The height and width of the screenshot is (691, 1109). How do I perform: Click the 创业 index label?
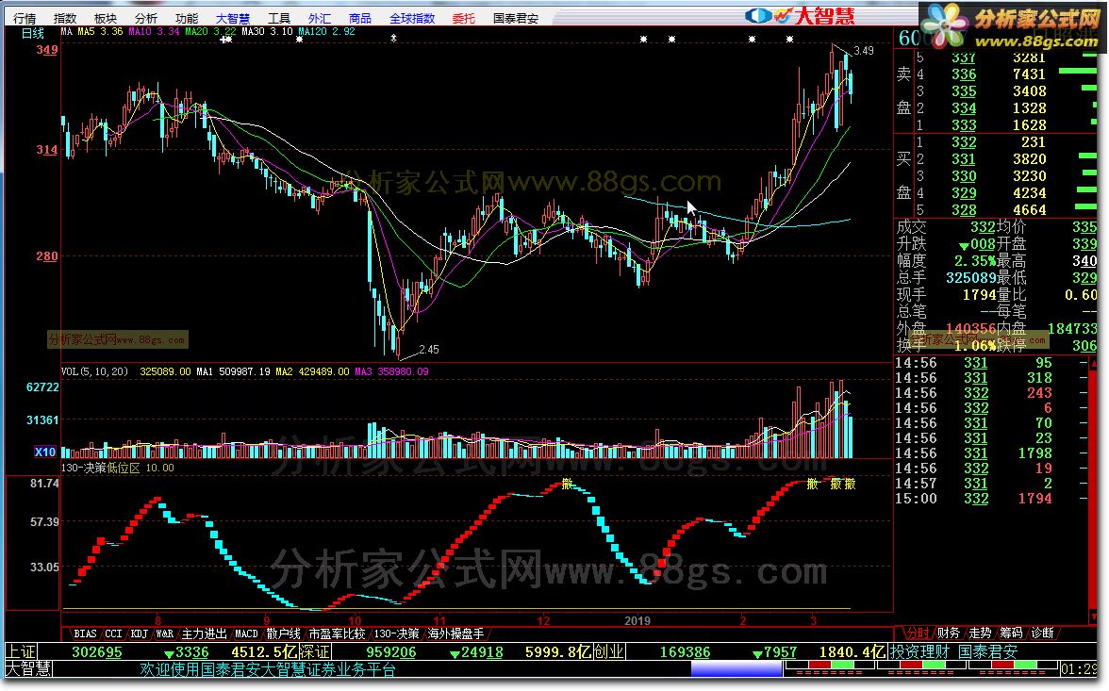pos(609,651)
